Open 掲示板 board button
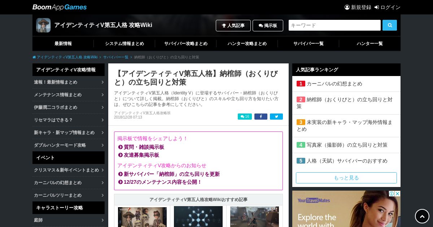The image size is (433, 227). (x=268, y=26)
